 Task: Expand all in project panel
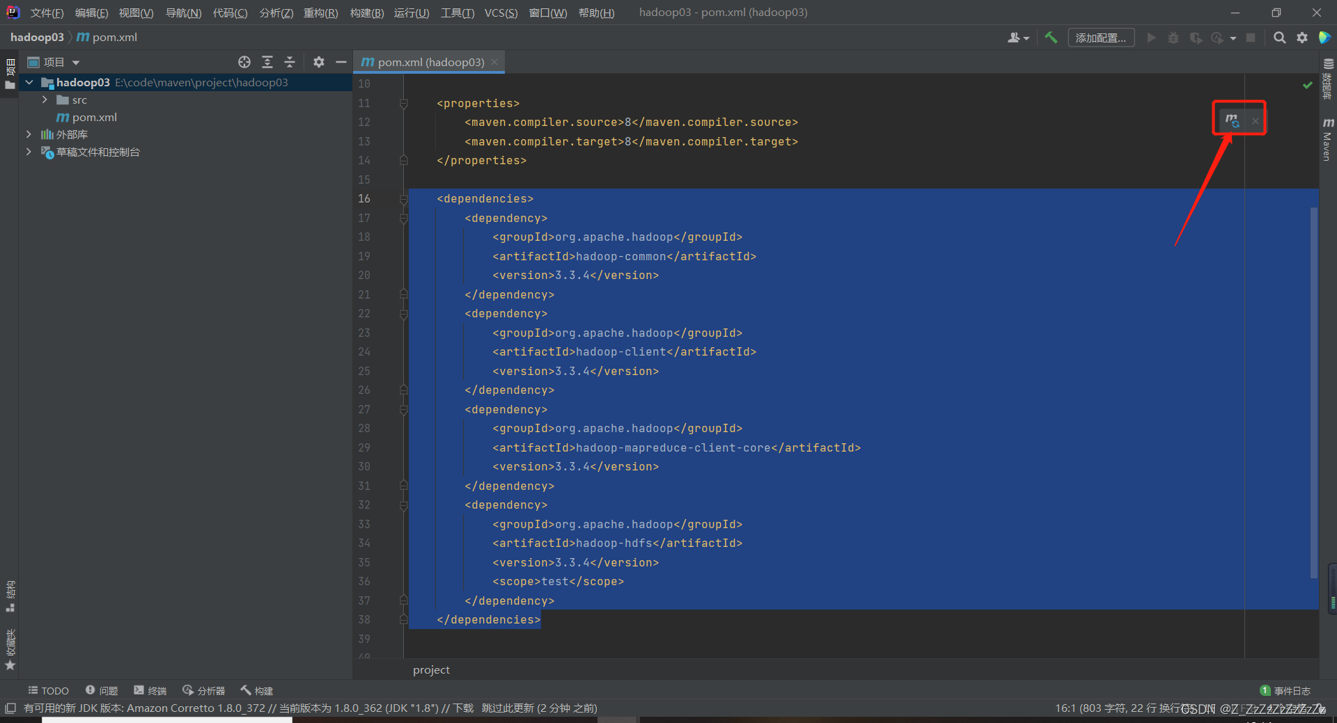tap(267, 62)
